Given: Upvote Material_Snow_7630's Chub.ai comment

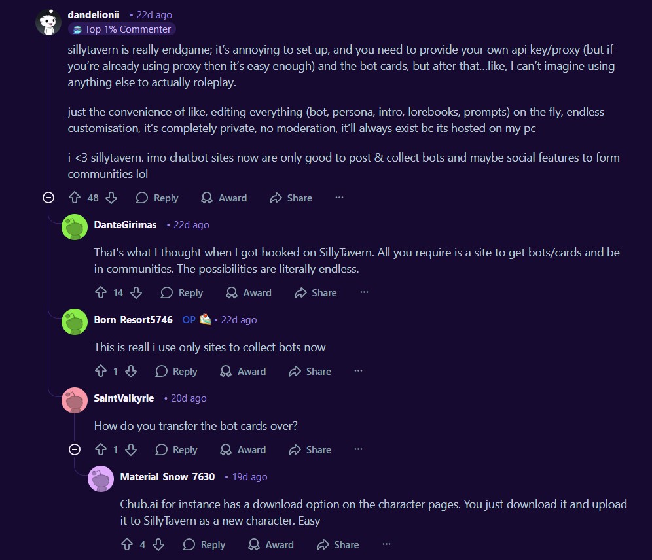Looking at the screenshot, I should click(x=127, y=544).
